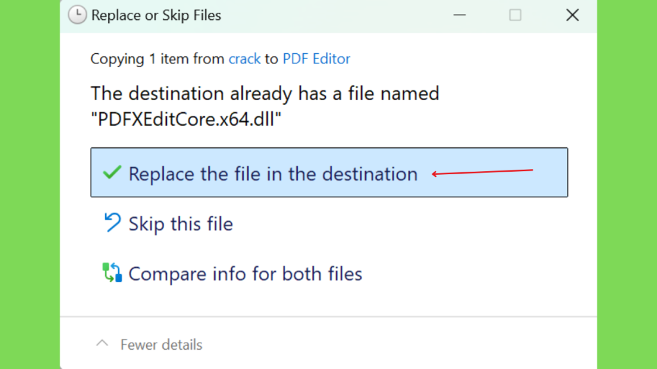Viewport: 657px width, 369px height.
Task: Click the empty footer area right of Fewer details
Action: pos(398,345)
